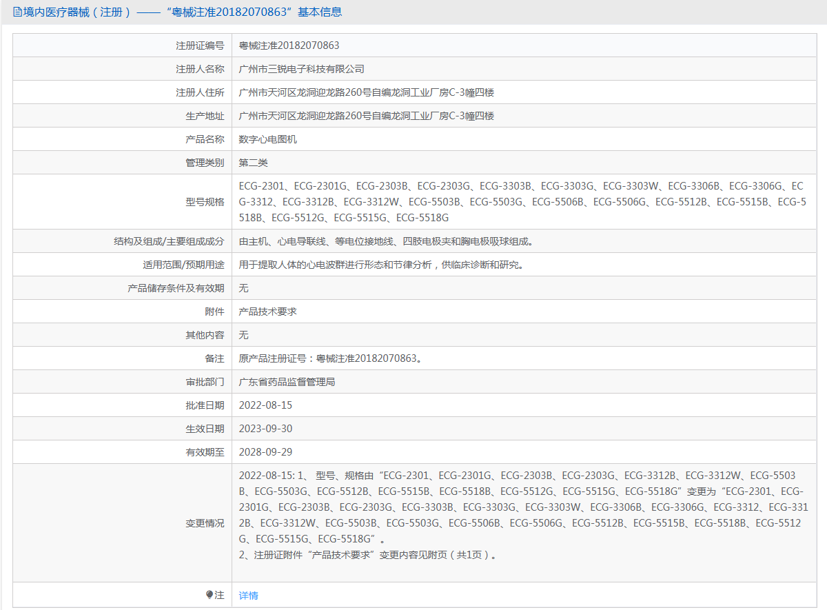Click the approving department 广东省药品监督管理局
This screenshot has width=827, height=610.
tap(287, 382)
